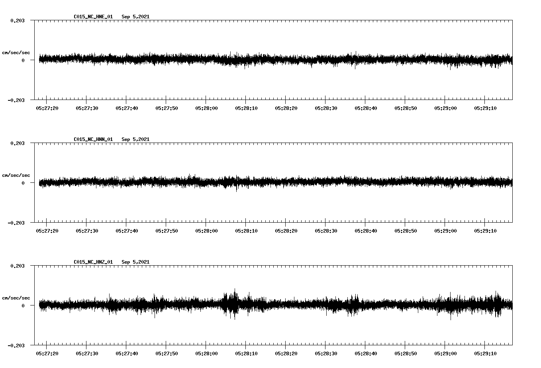
Task: Choose 05:28:10 time label under HNN plot
Action: pos(246,231)
